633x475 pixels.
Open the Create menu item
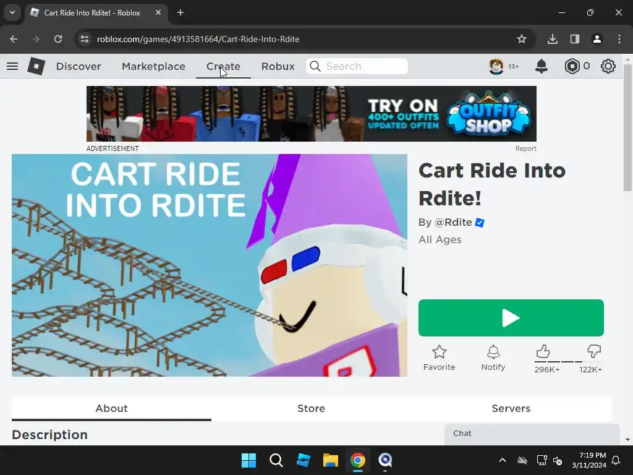(223, 66)
